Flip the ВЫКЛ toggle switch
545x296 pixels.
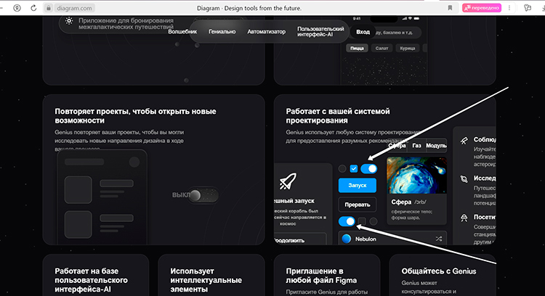pyautogui.click(x=203, y=194)
